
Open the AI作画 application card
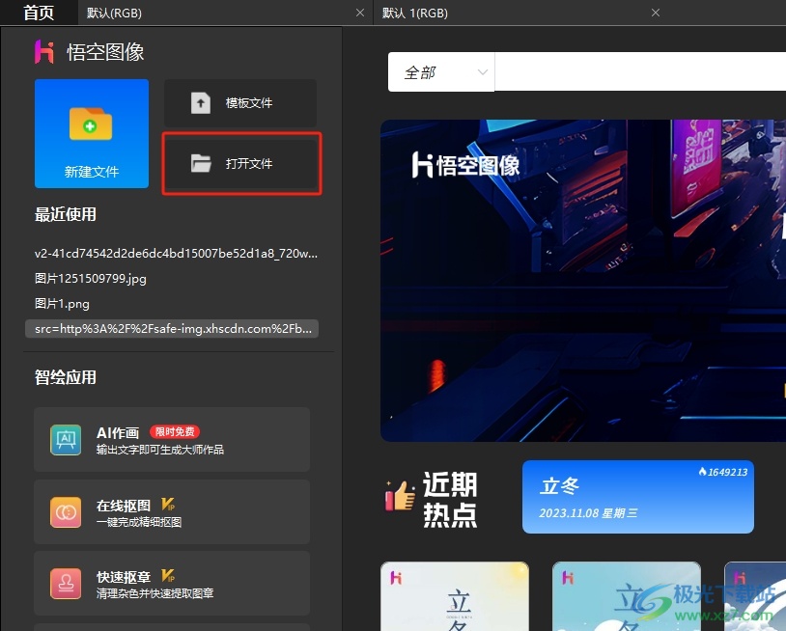pyautogui.click(x=172, y=439)
